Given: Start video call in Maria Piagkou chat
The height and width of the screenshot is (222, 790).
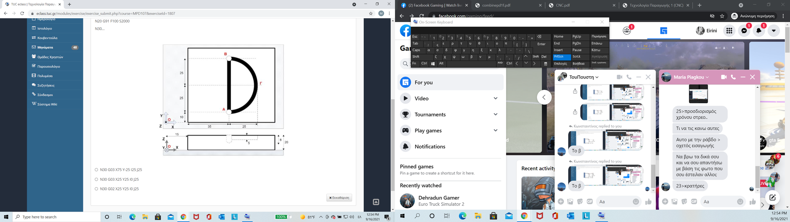Looking at the screenshot, I should click(x=724, y=77).
